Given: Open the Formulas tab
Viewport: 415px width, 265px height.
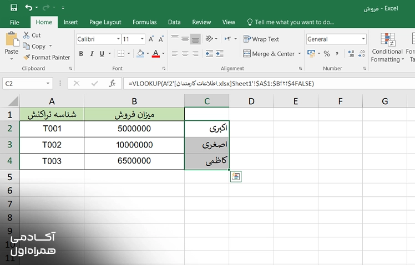Looking at the screenshot, I should coord(144,22).
